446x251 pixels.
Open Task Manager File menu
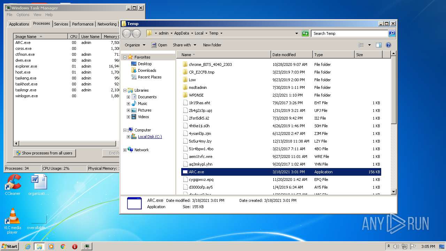(x=9, y=15)
